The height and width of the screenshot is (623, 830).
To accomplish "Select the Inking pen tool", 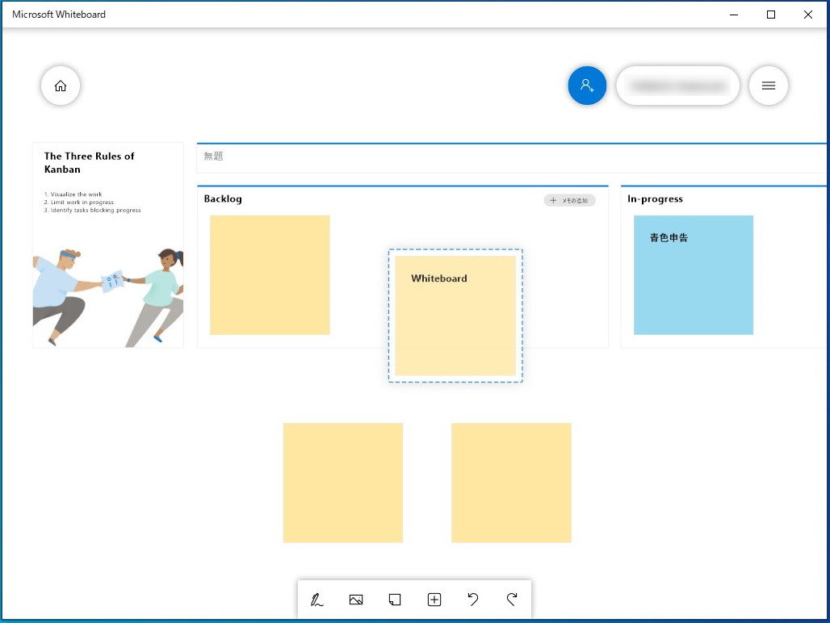I will pos(316,600).
